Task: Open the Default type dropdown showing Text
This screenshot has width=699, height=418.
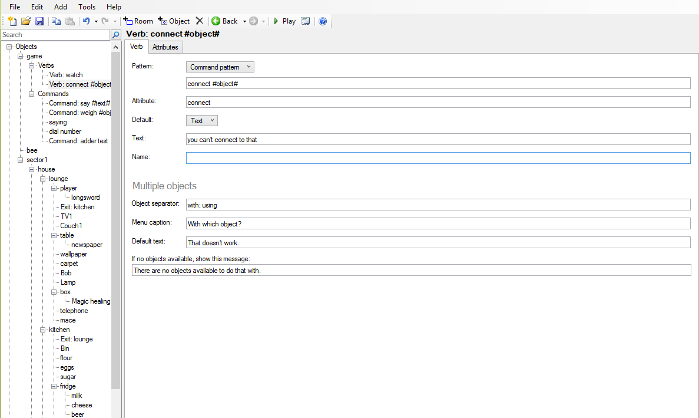Action: point(201,120)
